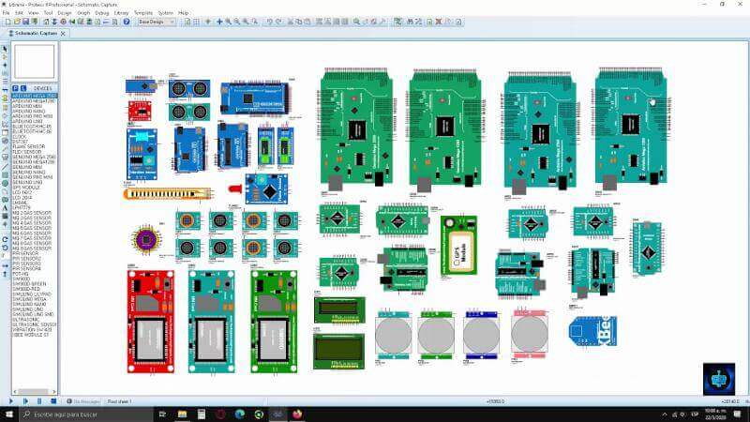The image size is (750, 422).
Task: Click the Zoom Out magnifier icon
Action: (x=237, y=22)
